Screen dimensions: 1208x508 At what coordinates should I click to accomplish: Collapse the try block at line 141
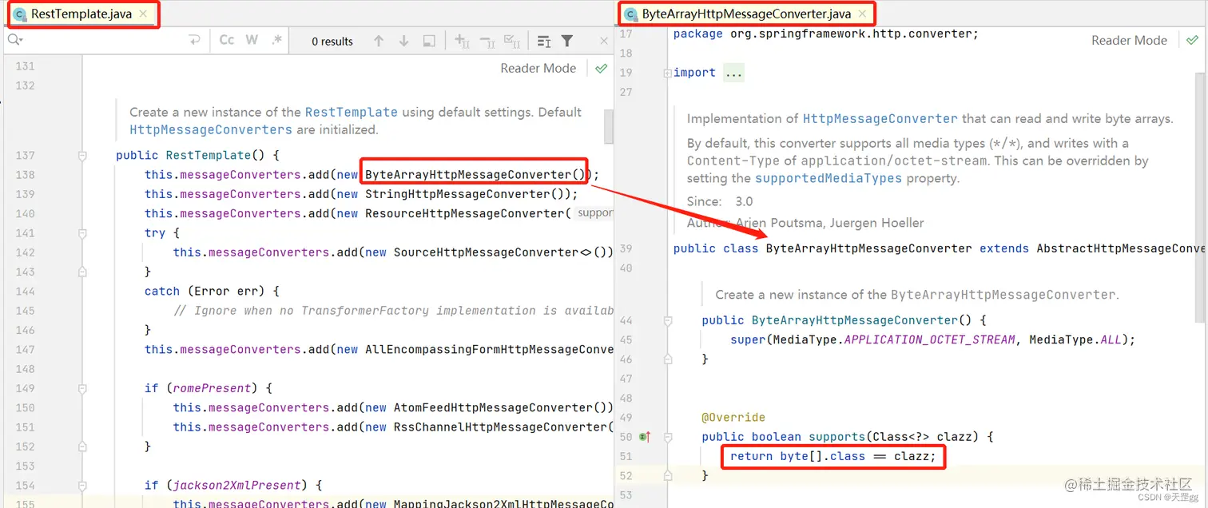pyautogui.click(x=81, y=233)
